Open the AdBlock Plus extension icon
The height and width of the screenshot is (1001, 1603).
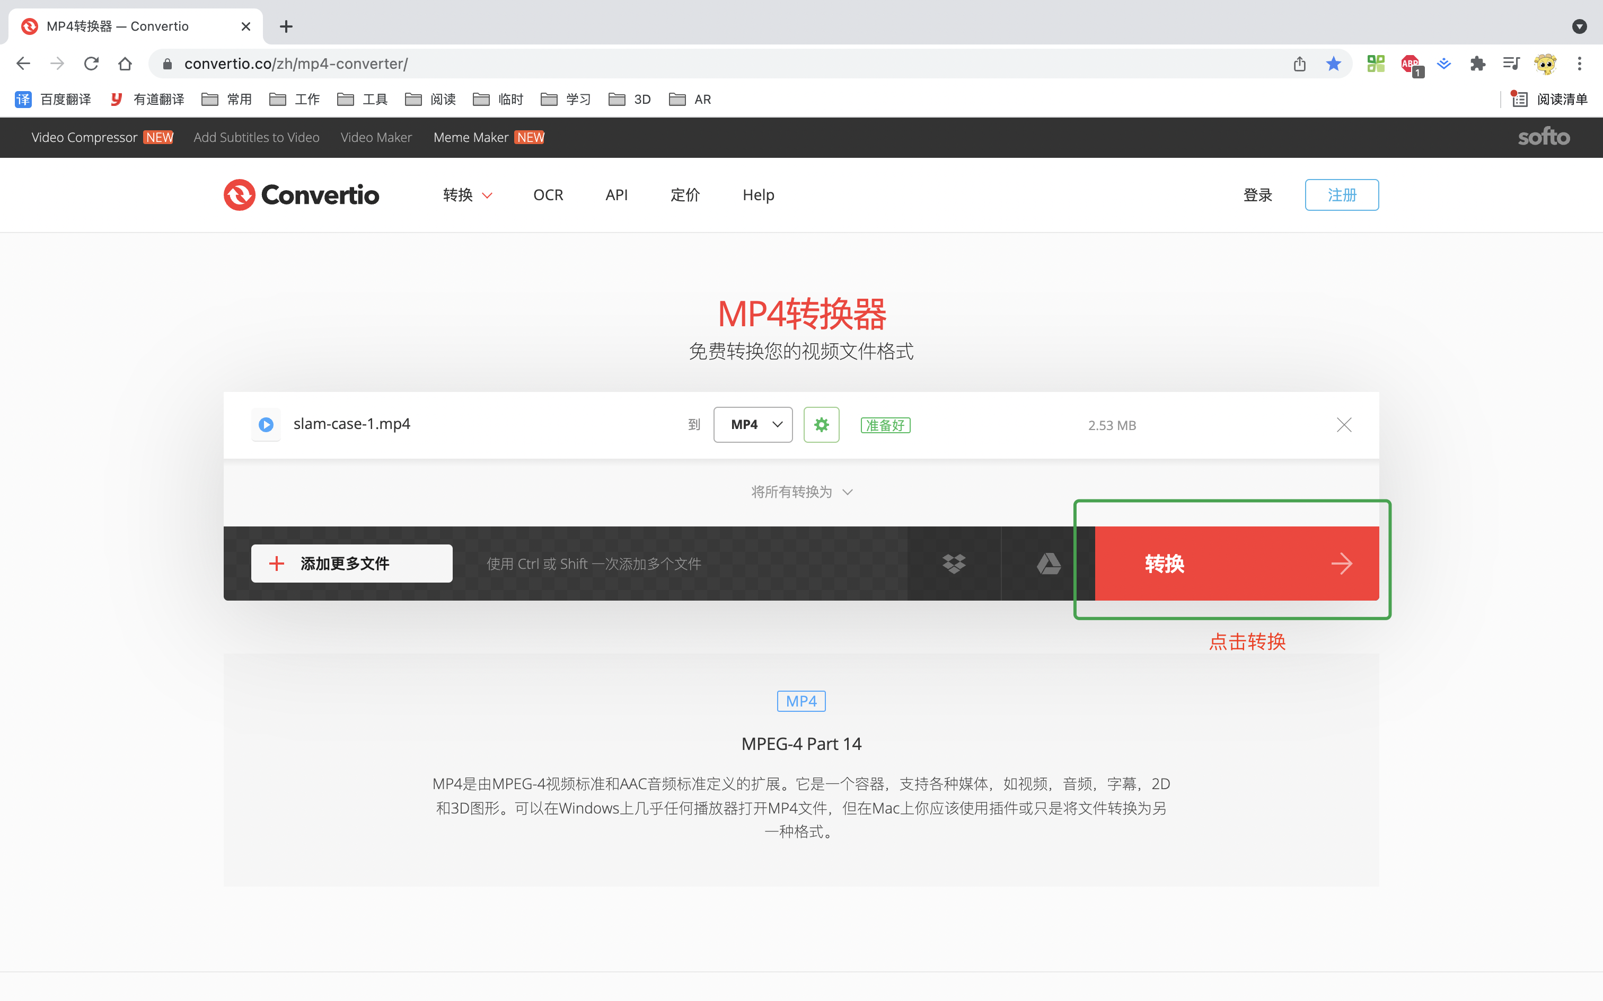coord(1410,64)
